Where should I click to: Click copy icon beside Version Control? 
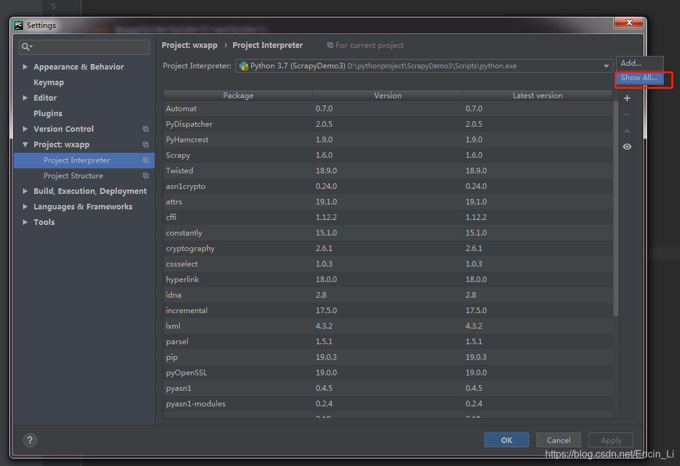145,129
